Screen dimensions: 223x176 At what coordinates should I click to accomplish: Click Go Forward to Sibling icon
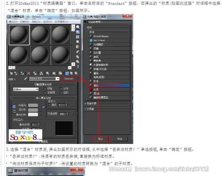coord(76,73)
